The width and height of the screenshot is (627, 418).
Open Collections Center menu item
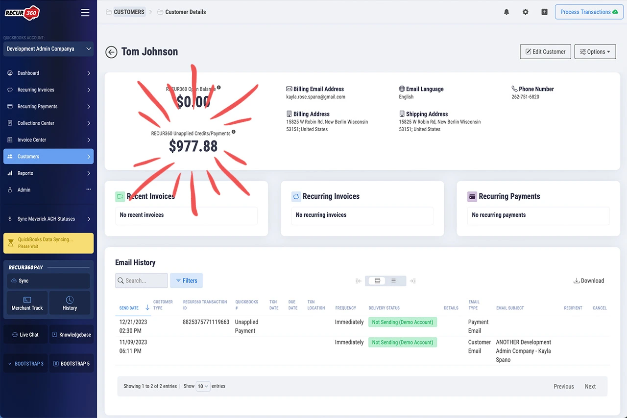[x=48, y=123]
